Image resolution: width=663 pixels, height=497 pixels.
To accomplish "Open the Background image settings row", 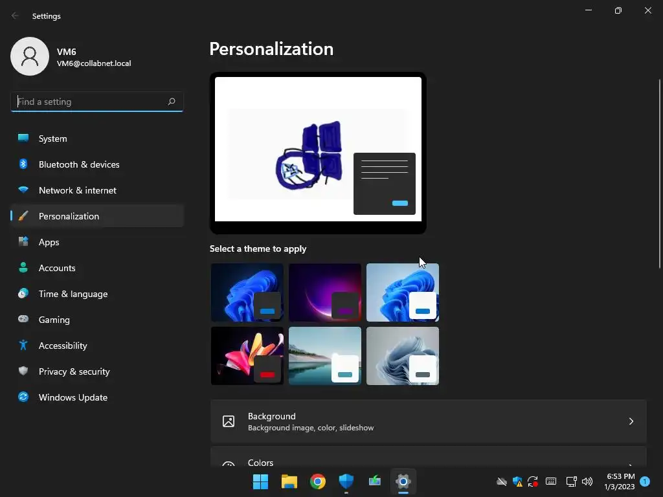I will [x=429, y=421].
